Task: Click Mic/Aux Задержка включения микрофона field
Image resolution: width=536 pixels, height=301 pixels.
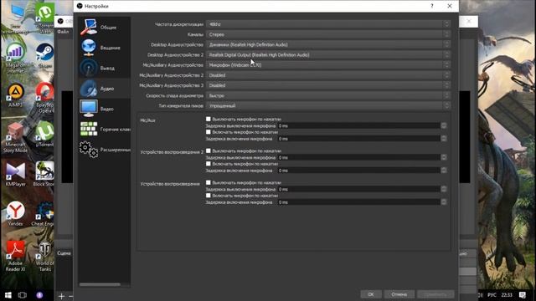Action: pyautogui.click(x=359, y=139)
